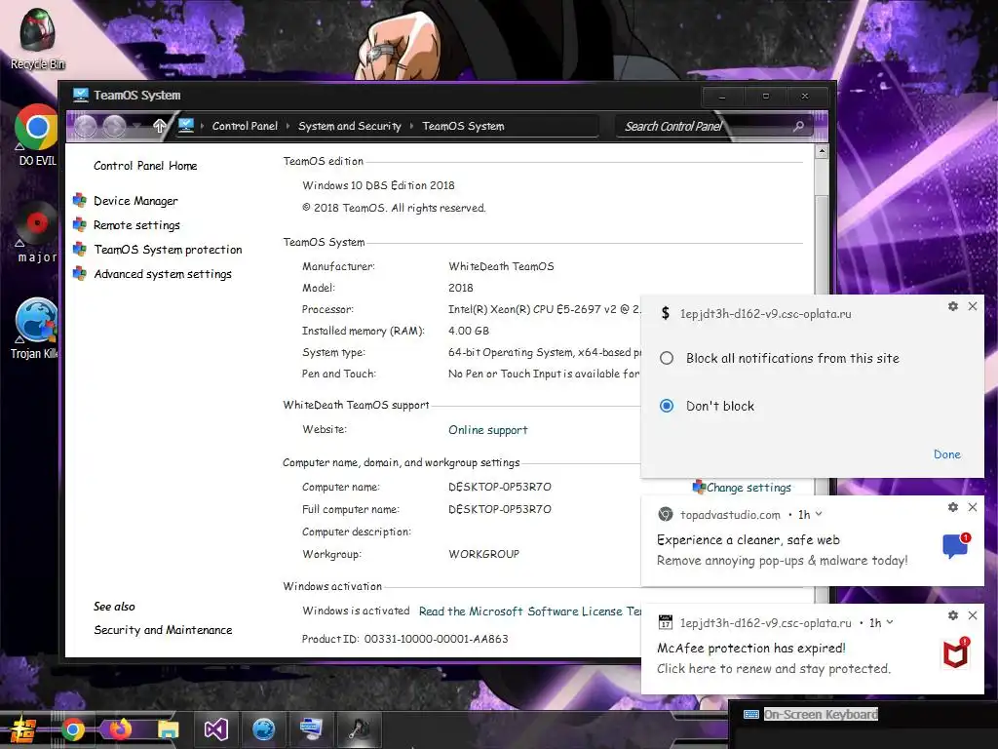This screenshot has width=998, height=749.
Task: Select the Don't block option
Action: (667, 406)
